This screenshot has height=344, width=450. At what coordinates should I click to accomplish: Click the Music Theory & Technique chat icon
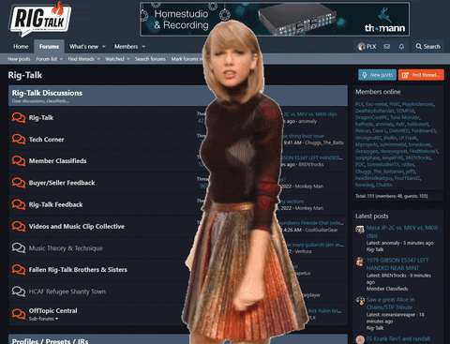pos(19,248)
